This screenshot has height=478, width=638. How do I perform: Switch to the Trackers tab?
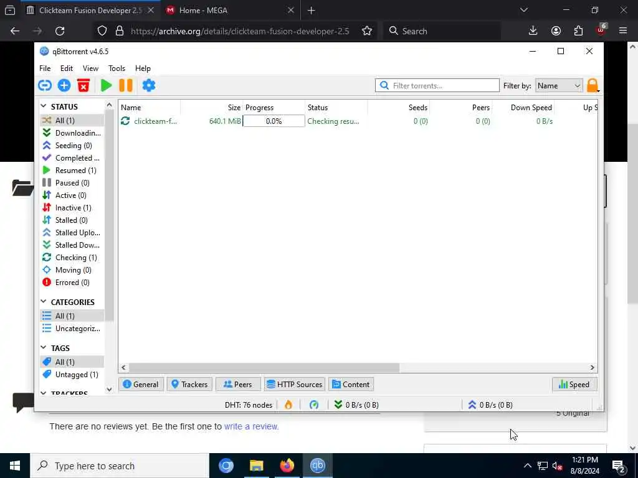pyautogui.click(x=189, y=384)
